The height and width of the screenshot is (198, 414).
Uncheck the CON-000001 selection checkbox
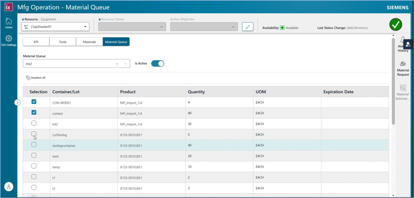pos(34,102)
